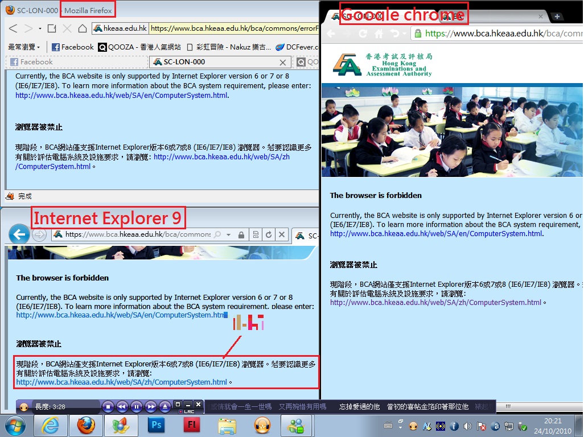Follow the English ComputerSystem.html link in Internet Explorer
584x437 pixels.
[122, 315]
